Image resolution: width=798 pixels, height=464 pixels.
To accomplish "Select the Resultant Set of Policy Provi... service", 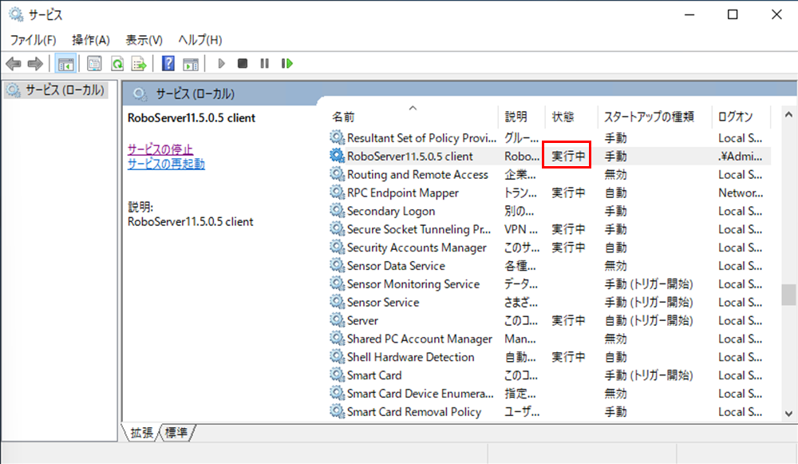I will (x=421, y=138).
